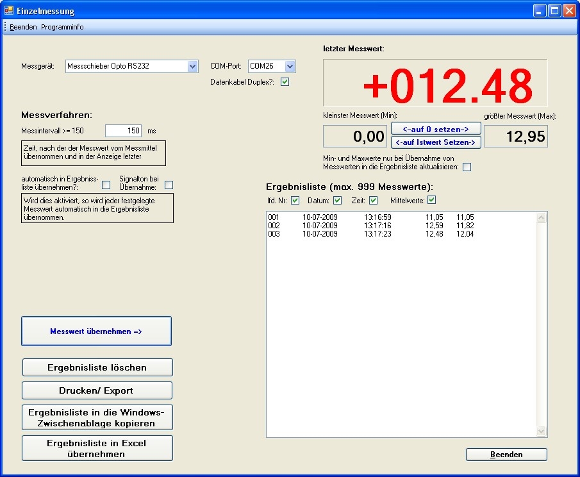Viewport: 580px width, 477px height.
Task: Toggle Min/Max update only on transfer checkbox
Action: point(467,167)
